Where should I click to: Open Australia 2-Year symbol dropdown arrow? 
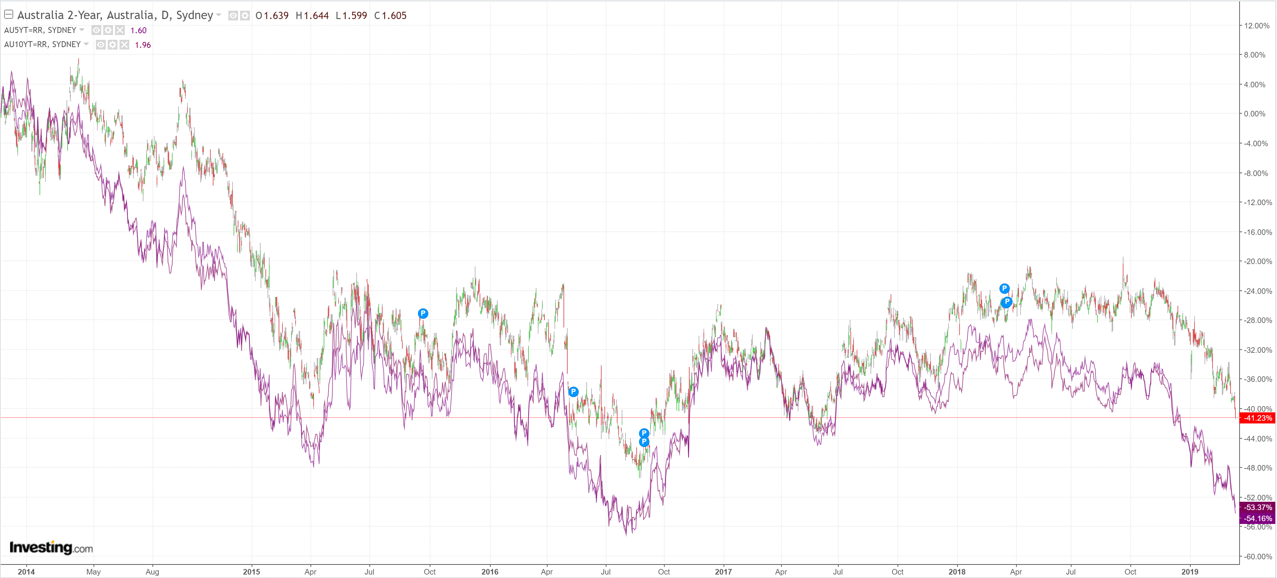tap(219, 15)
